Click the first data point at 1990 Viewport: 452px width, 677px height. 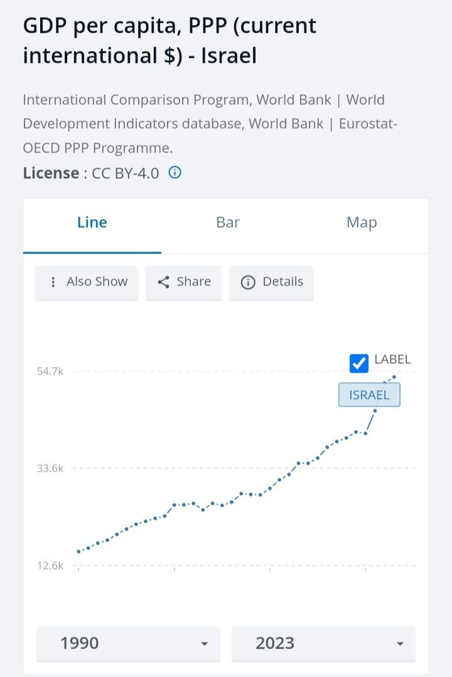click(x=78, y=552)
